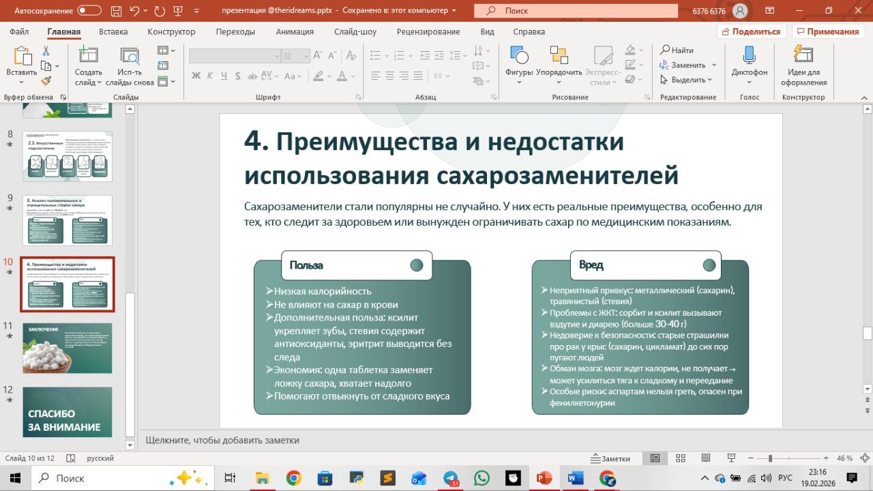Open the slide layout dropdown
873x491 pixels.
(x=166, y=51)
